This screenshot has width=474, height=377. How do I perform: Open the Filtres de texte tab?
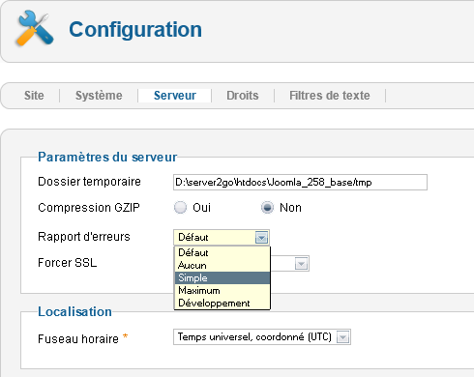pos(330,96)
